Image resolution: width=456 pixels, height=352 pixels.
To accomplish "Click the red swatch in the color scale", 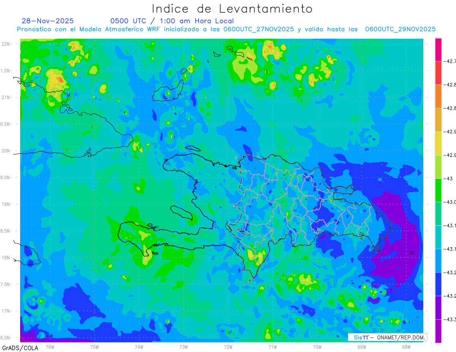I will pyautogui.click(x=438, y=73).
